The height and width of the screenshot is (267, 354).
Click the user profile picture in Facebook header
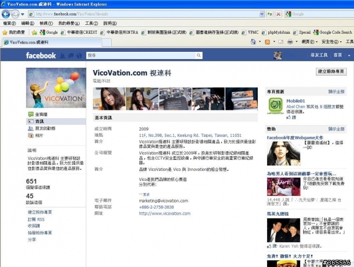278,55
